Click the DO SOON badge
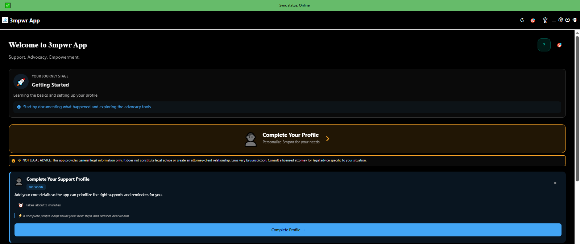The height and width of the screenshot is (244, 580). coord(36,187)
